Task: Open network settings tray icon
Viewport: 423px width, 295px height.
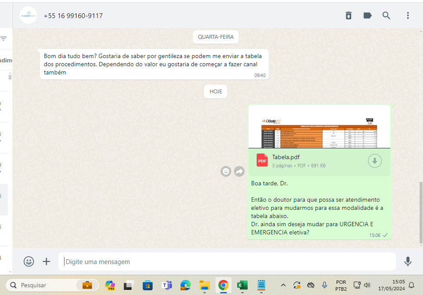Action: (357, 285)
